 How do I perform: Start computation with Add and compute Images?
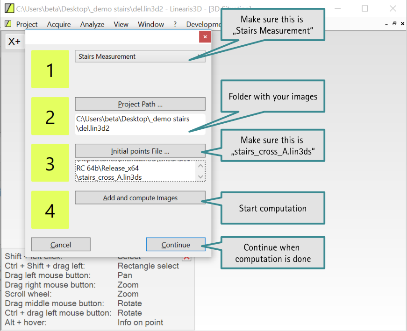click(x=140, y=198)
